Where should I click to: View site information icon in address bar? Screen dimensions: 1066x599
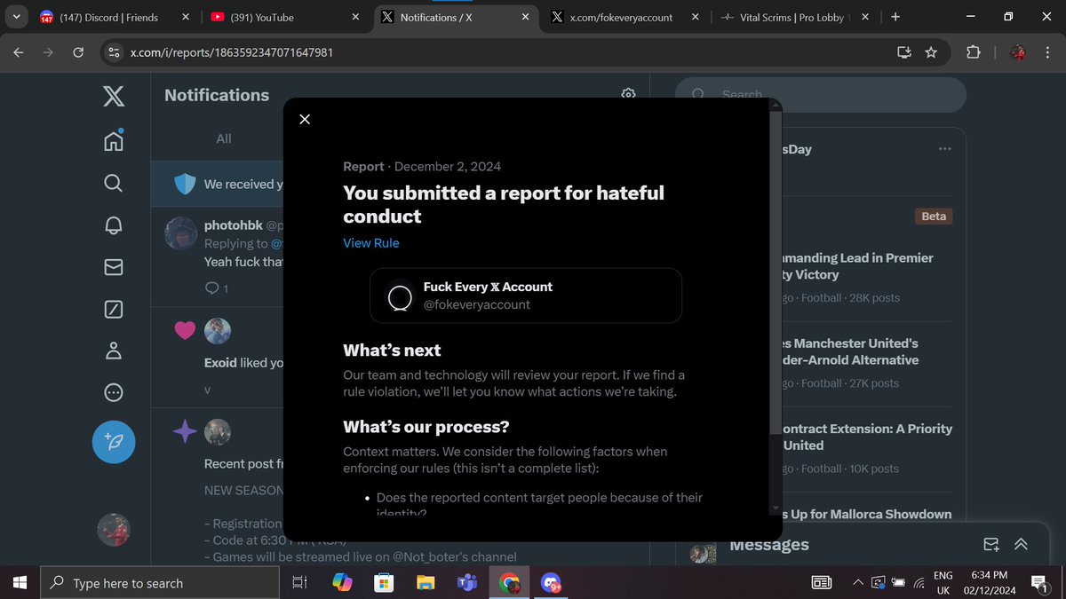[113, 52]
